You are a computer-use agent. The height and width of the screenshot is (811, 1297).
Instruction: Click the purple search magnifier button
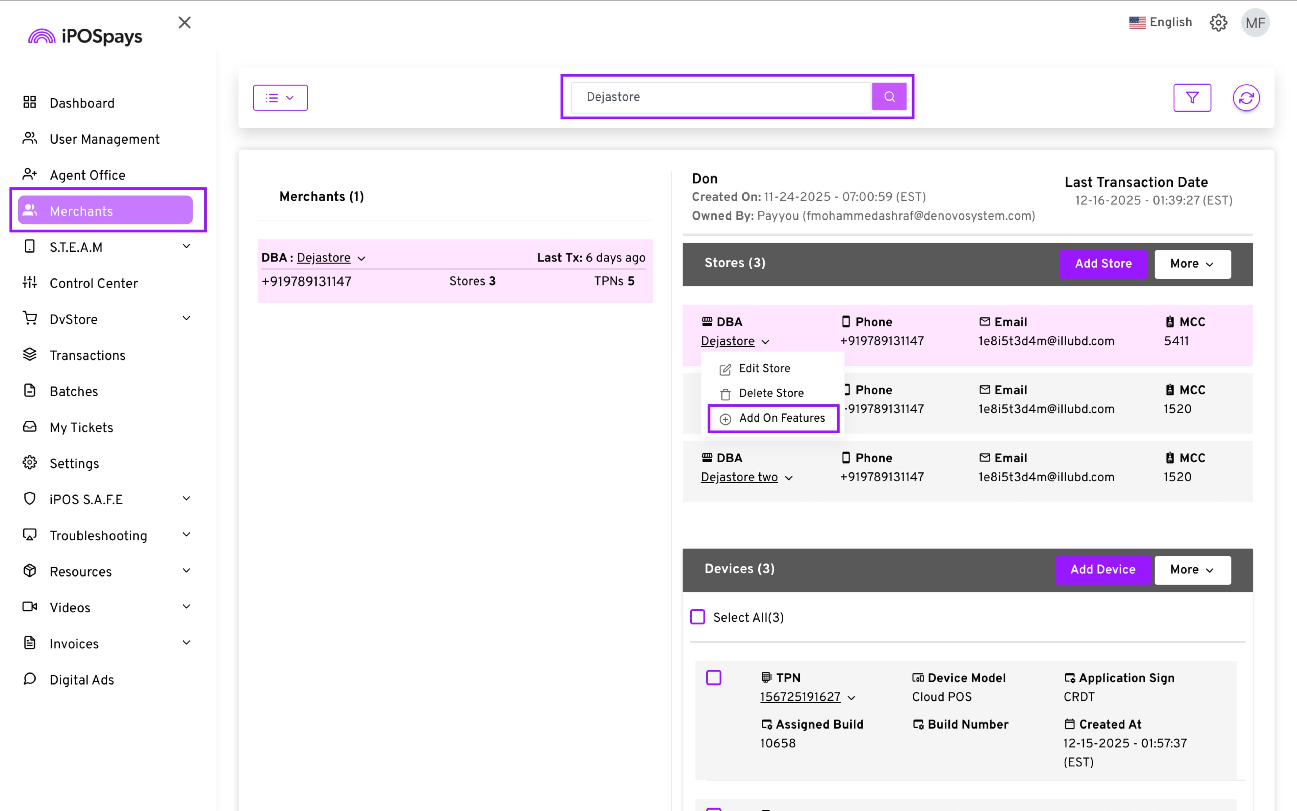coord(889,97)
